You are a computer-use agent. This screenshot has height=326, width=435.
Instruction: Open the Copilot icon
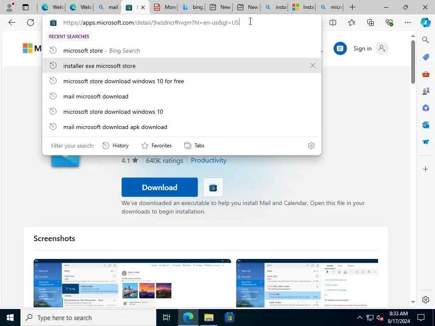(425, 22)
